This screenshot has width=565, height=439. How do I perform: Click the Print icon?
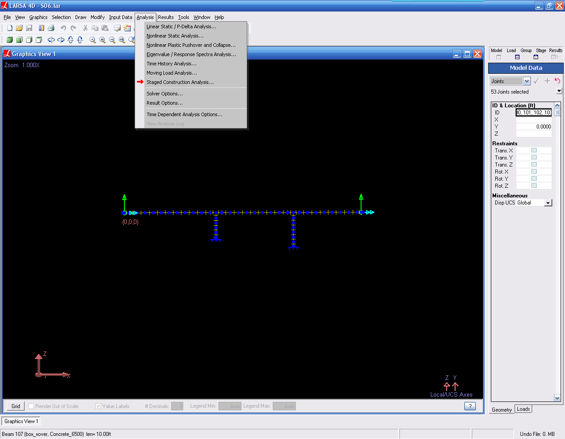pos(51,28)
